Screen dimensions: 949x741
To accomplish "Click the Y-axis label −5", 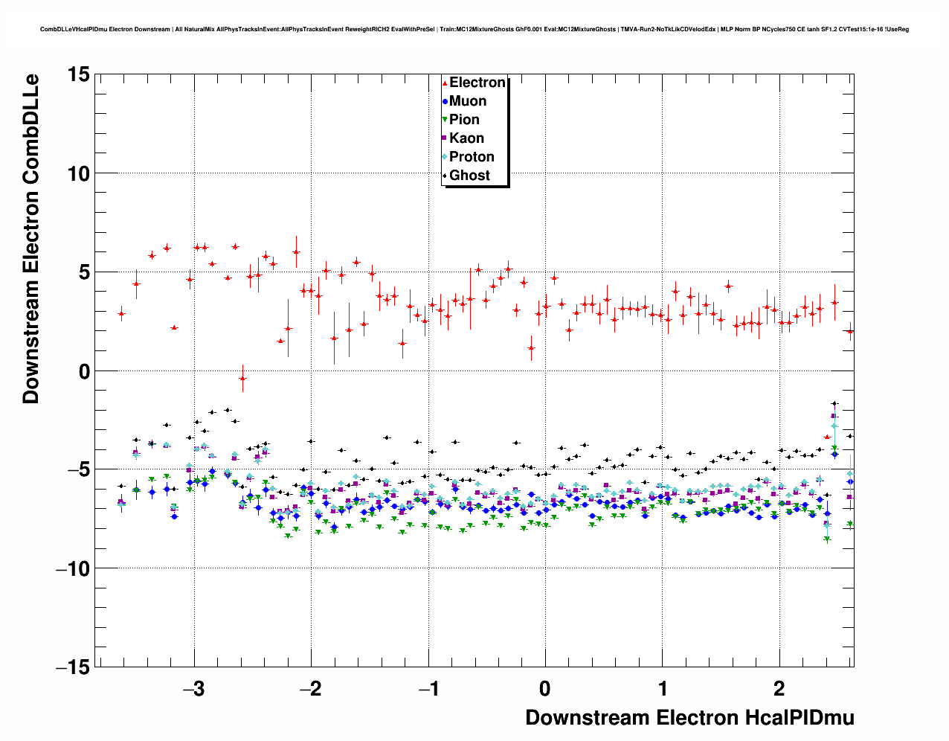I will coord(78,470).
